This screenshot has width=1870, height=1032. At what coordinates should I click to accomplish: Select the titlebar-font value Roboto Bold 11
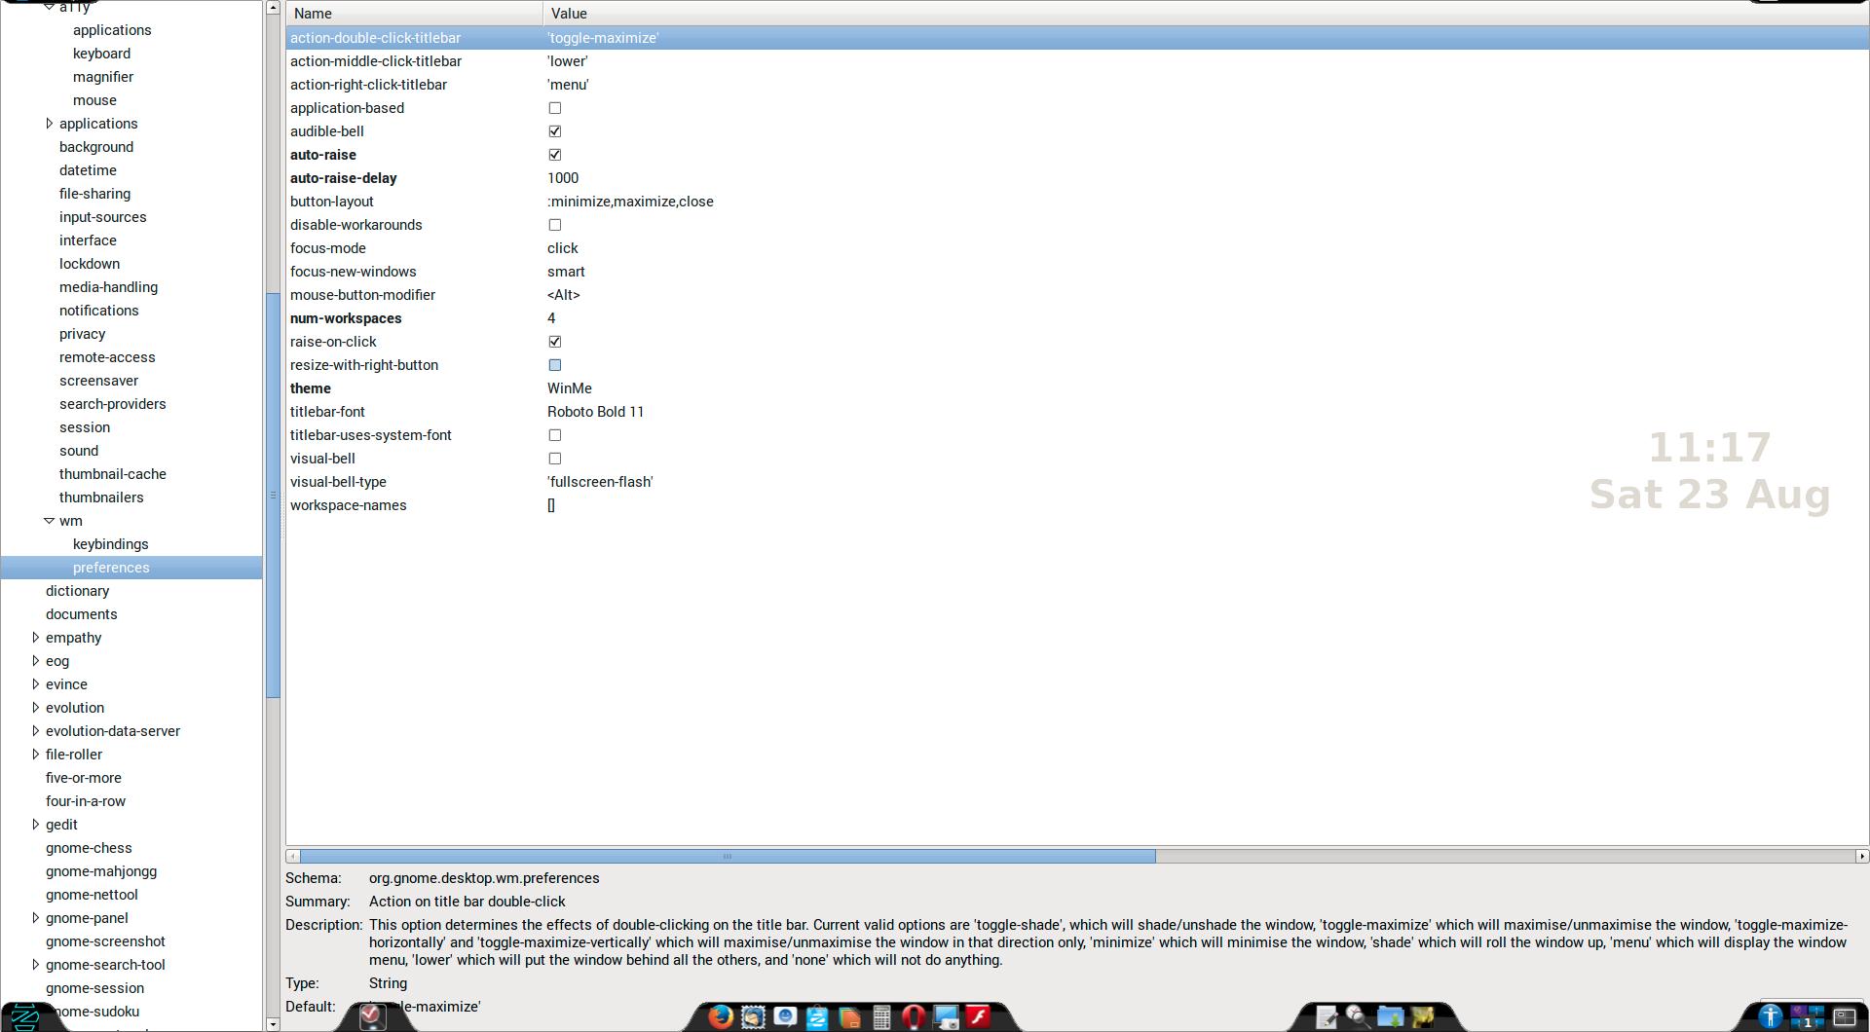(x=595, y=412)
